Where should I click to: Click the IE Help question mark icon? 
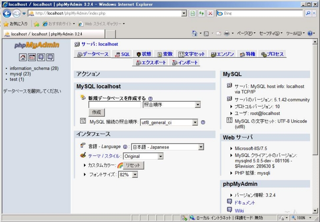click(x=310, y=34)
